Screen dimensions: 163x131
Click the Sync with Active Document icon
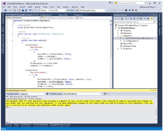click(x=131, y=19)
